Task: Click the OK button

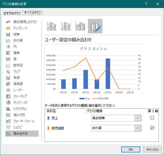Action: [131, 149]
